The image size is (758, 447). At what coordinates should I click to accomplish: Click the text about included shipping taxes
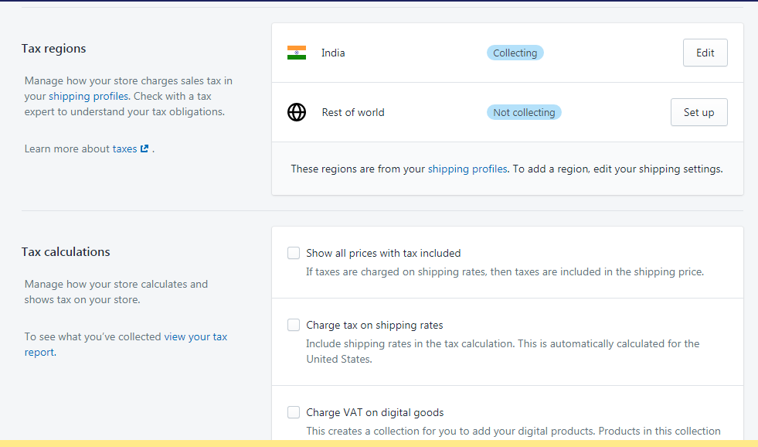[505, 271]
